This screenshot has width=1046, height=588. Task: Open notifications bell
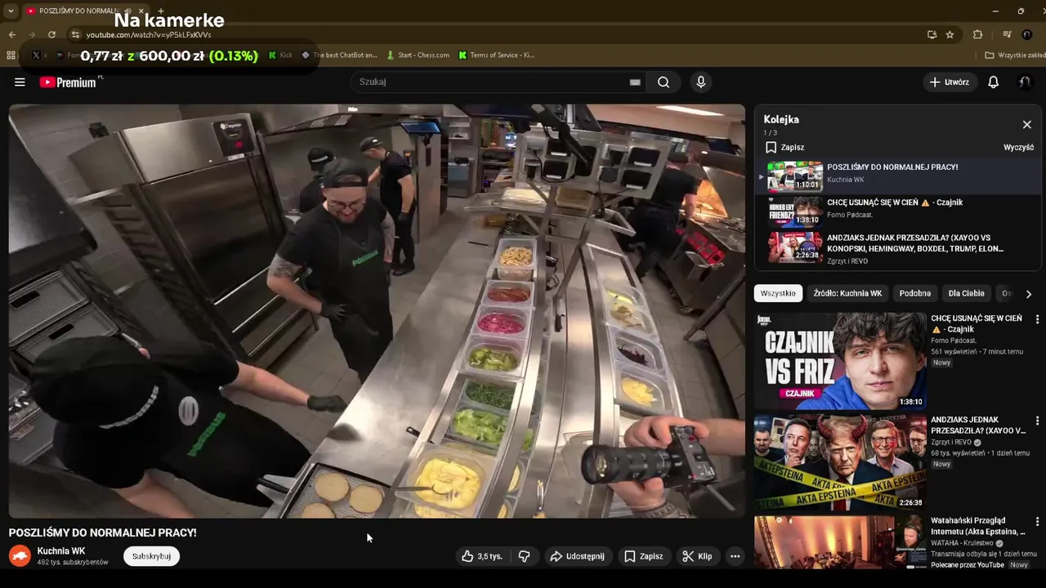coord(994,82)
